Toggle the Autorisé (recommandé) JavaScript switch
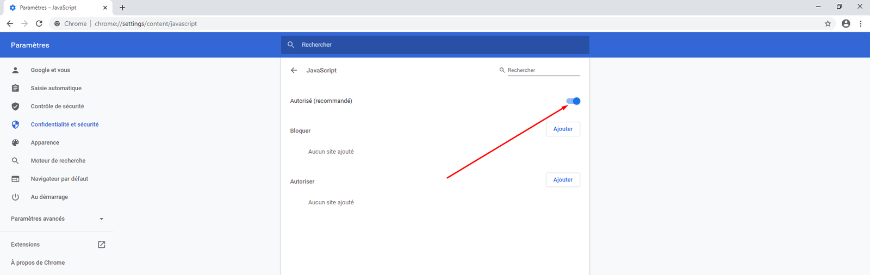Viewport: 870px width, 275px height. click(x=573, y=101)
